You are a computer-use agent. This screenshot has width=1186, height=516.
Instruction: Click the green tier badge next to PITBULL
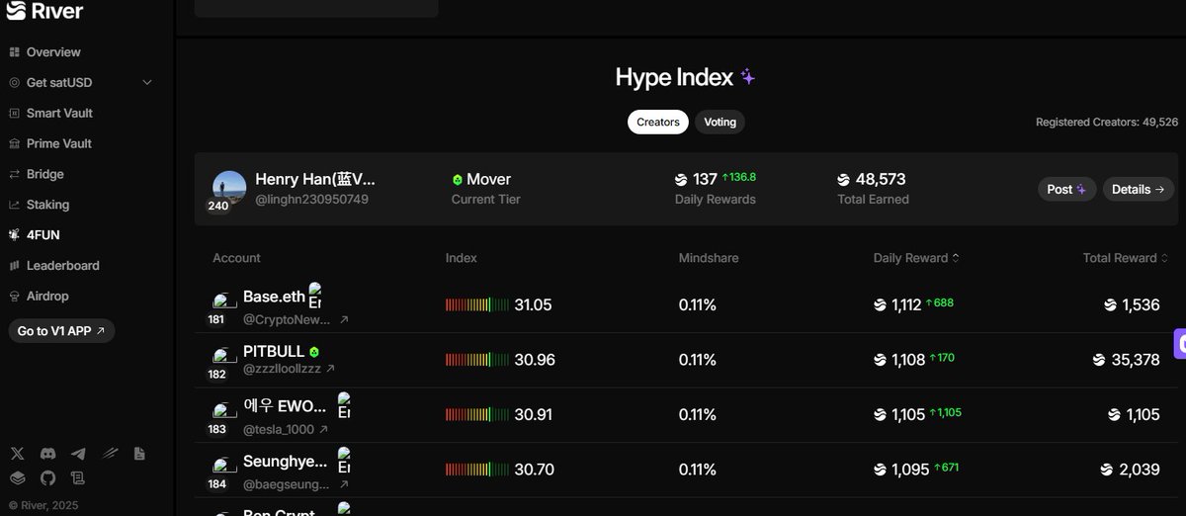point(314,352)
